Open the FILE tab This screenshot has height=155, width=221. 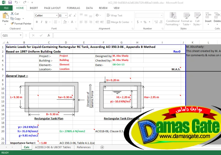point(6,8)
